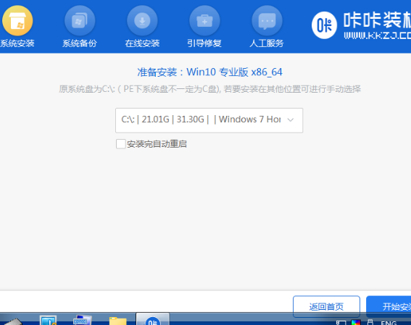Screen dimensions: 411x325
Task: Click the 准备安装 Win10 专业版 heading
Action: tap(209, 72)
